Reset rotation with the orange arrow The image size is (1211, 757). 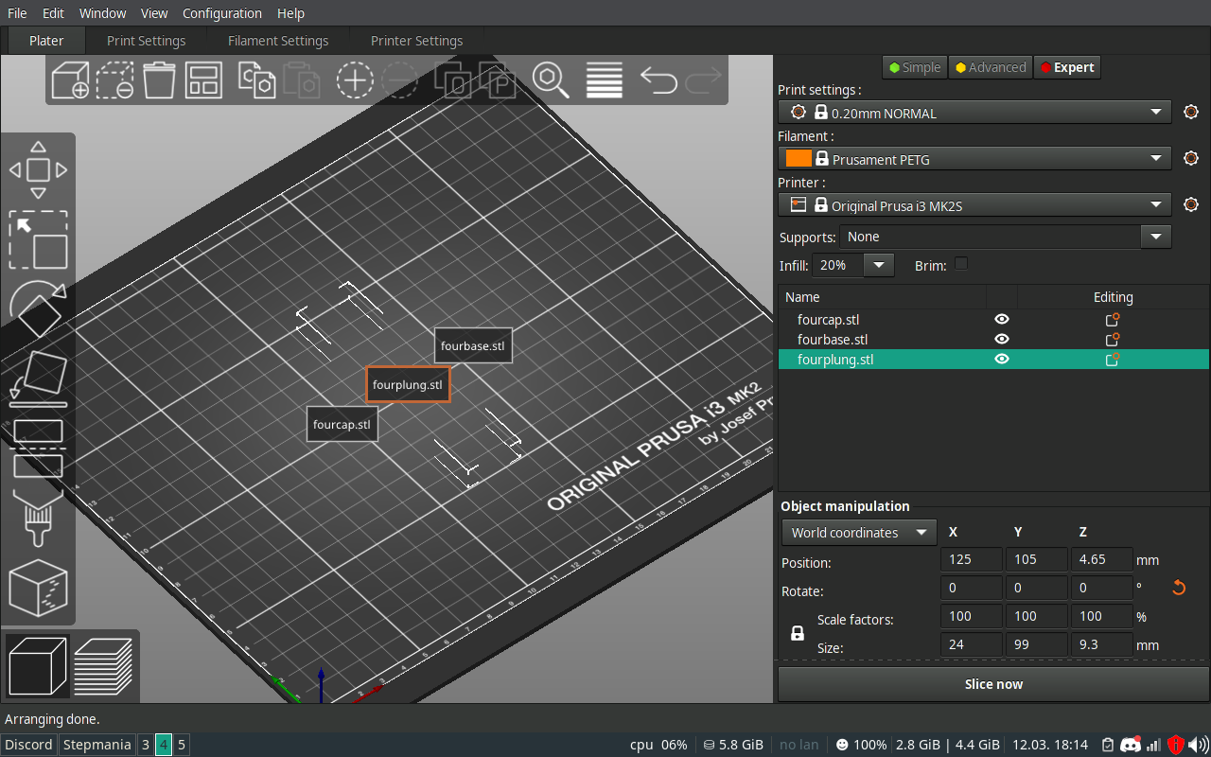click(1179, 588)
